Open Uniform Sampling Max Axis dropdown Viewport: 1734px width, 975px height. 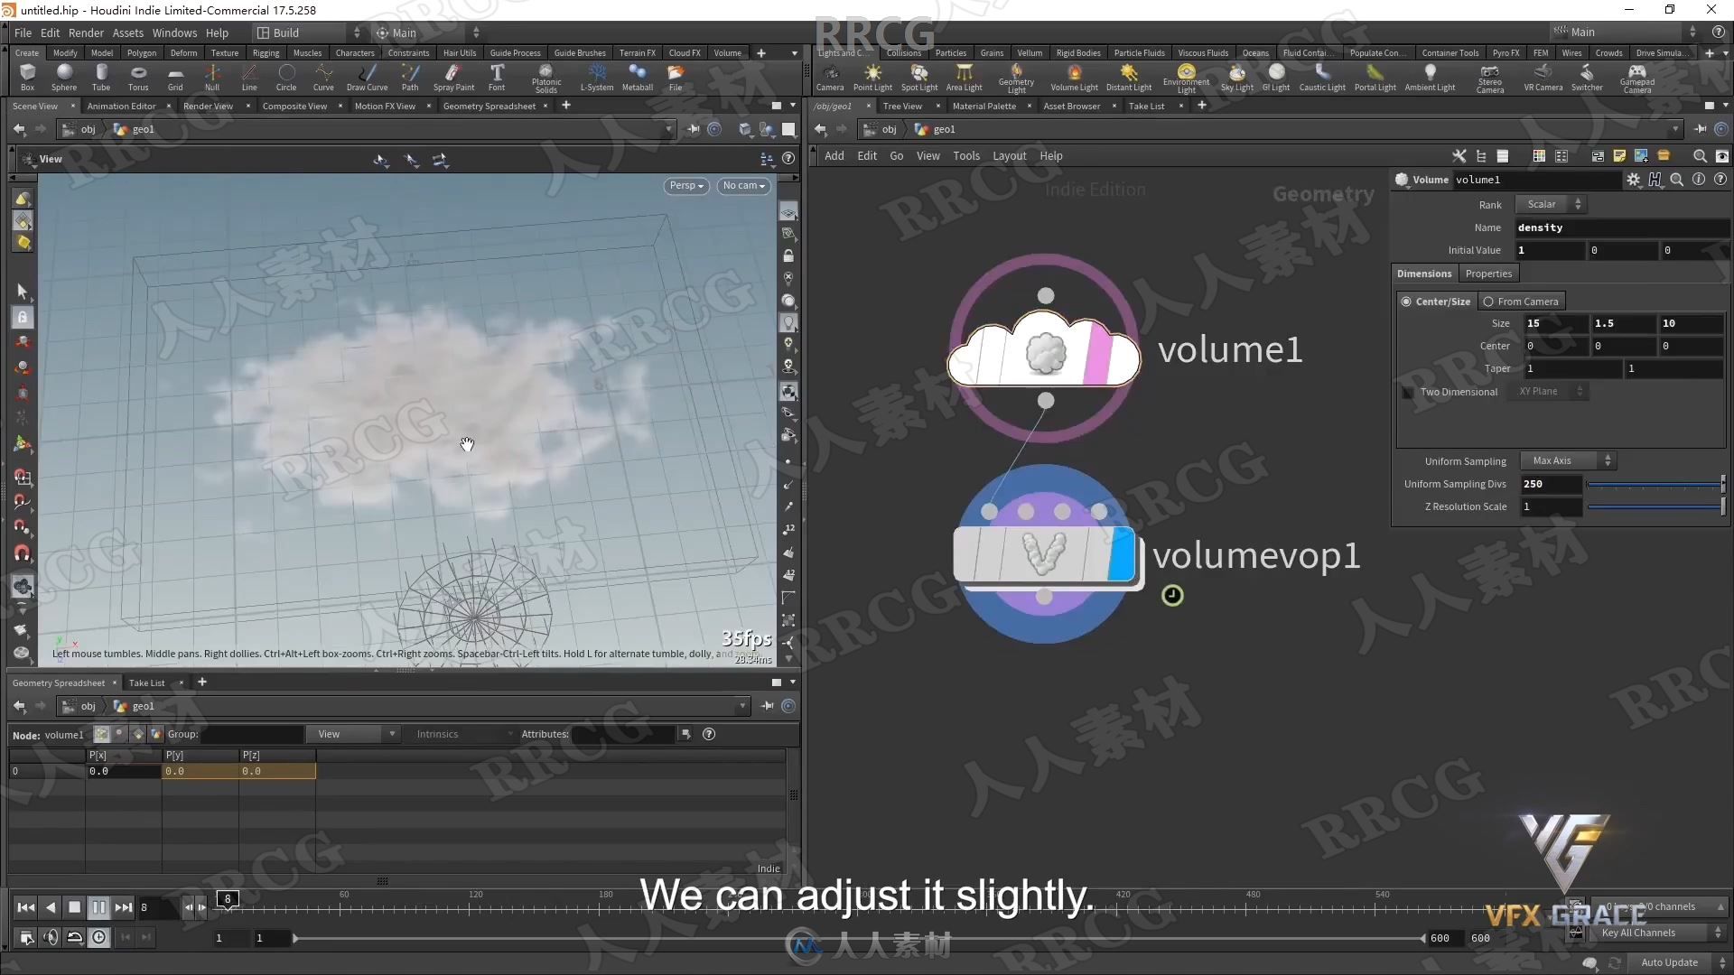coord(1568,461)
